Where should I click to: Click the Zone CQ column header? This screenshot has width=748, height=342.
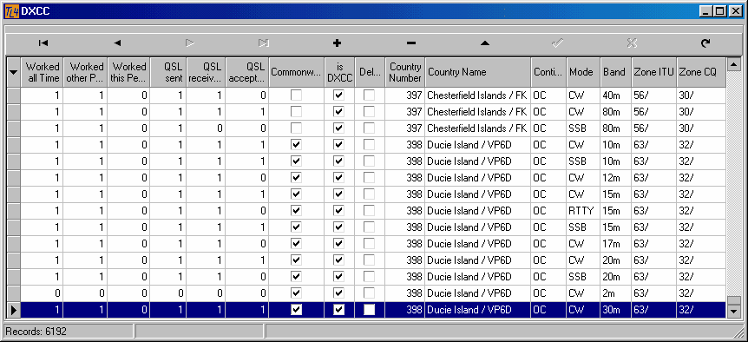point(701,72)
